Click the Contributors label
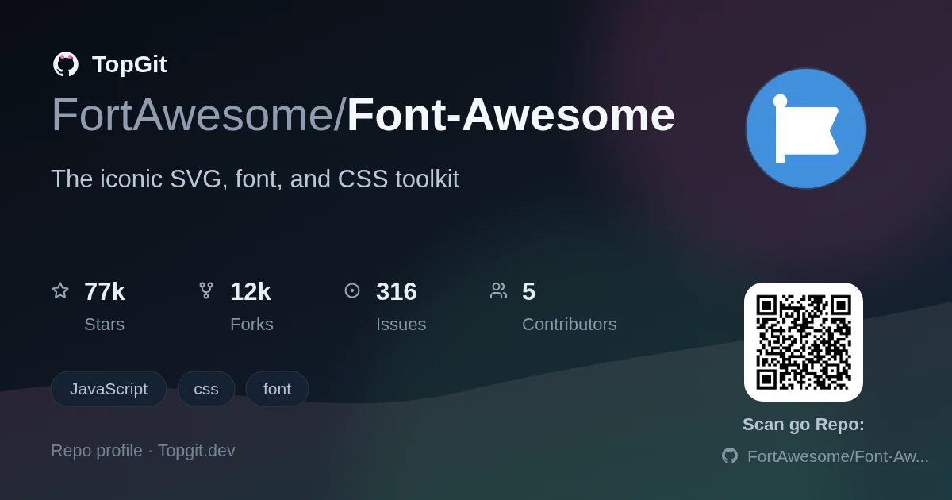The image size is (952, 500). pyautogui.click(x=570, y=325)
